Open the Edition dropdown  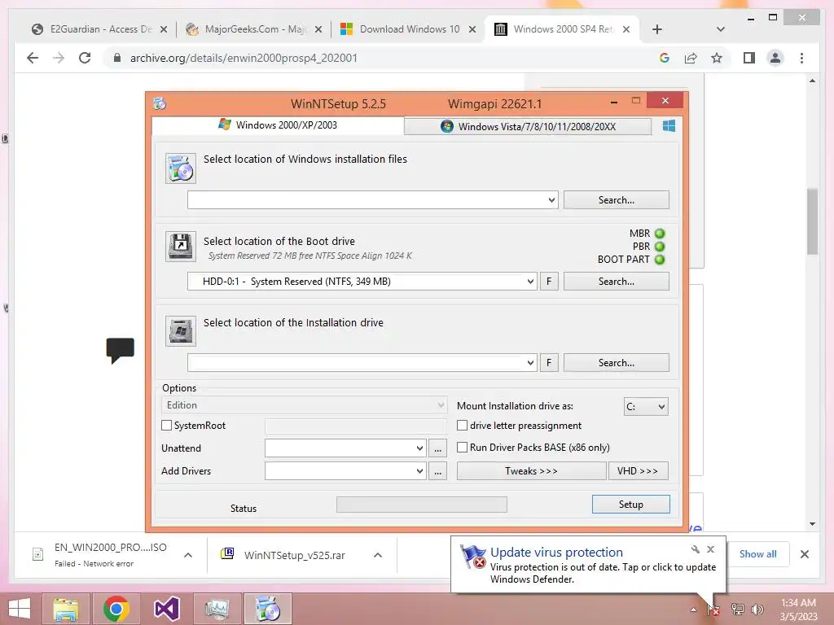tap(305, 405)
